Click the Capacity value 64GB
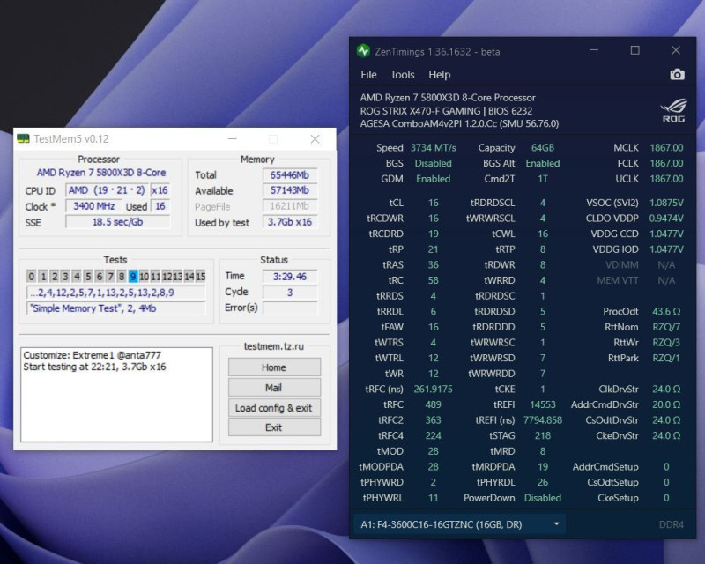Screen dimensions: 705x564 (543, 148)
